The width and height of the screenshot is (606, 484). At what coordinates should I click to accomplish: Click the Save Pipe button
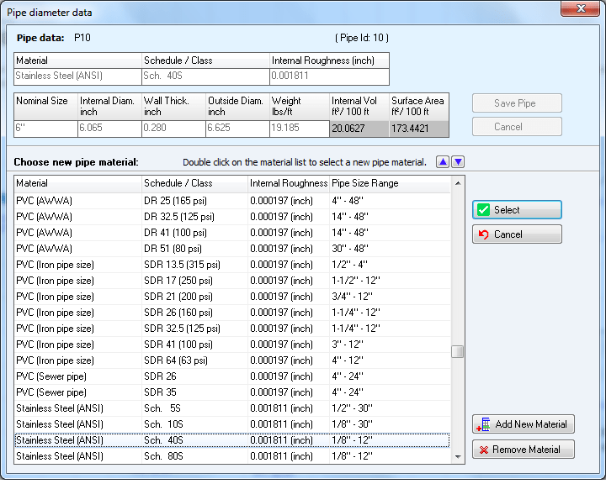pos(517,103)
